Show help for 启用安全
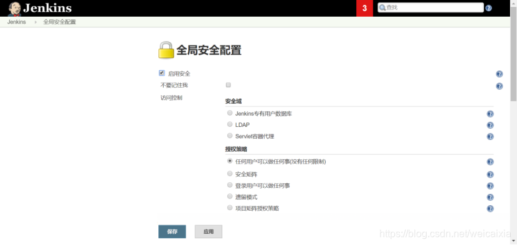517x245 pixels. (499, 74)
